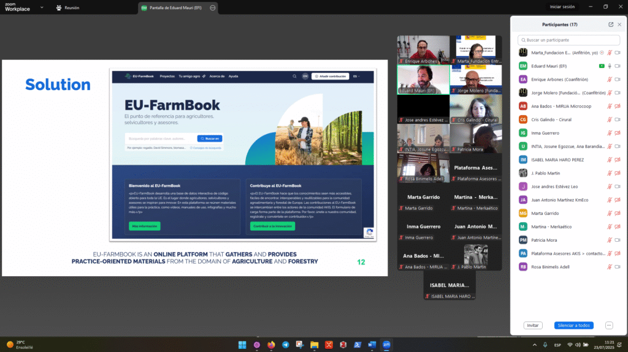
Task: Click camera icon for Martina - Merkaético
Action: click(618, 227)
